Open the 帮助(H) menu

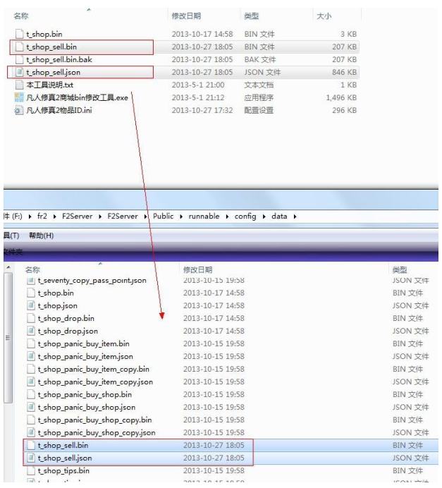41,236
